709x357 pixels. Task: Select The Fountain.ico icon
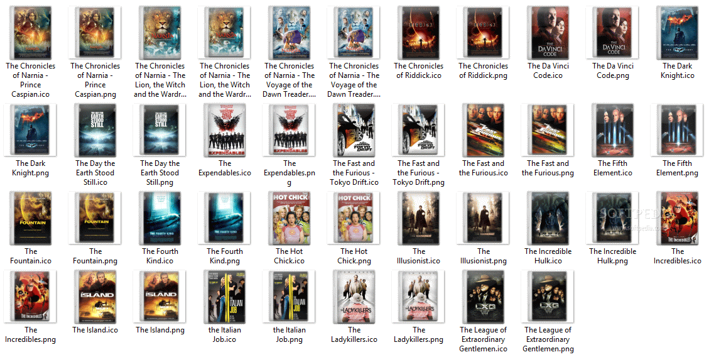[x=30, y=218]
